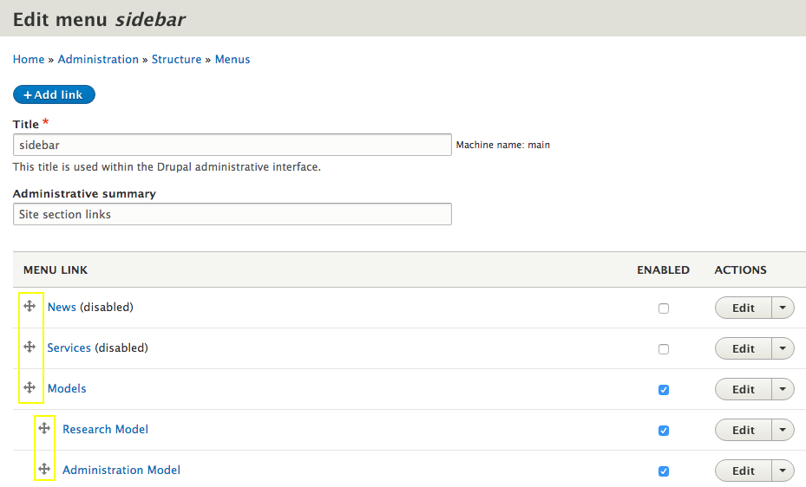The height and width of the screenshot is (487, 806).
Task: Open the Services menu link
Action: coord(69,347)
